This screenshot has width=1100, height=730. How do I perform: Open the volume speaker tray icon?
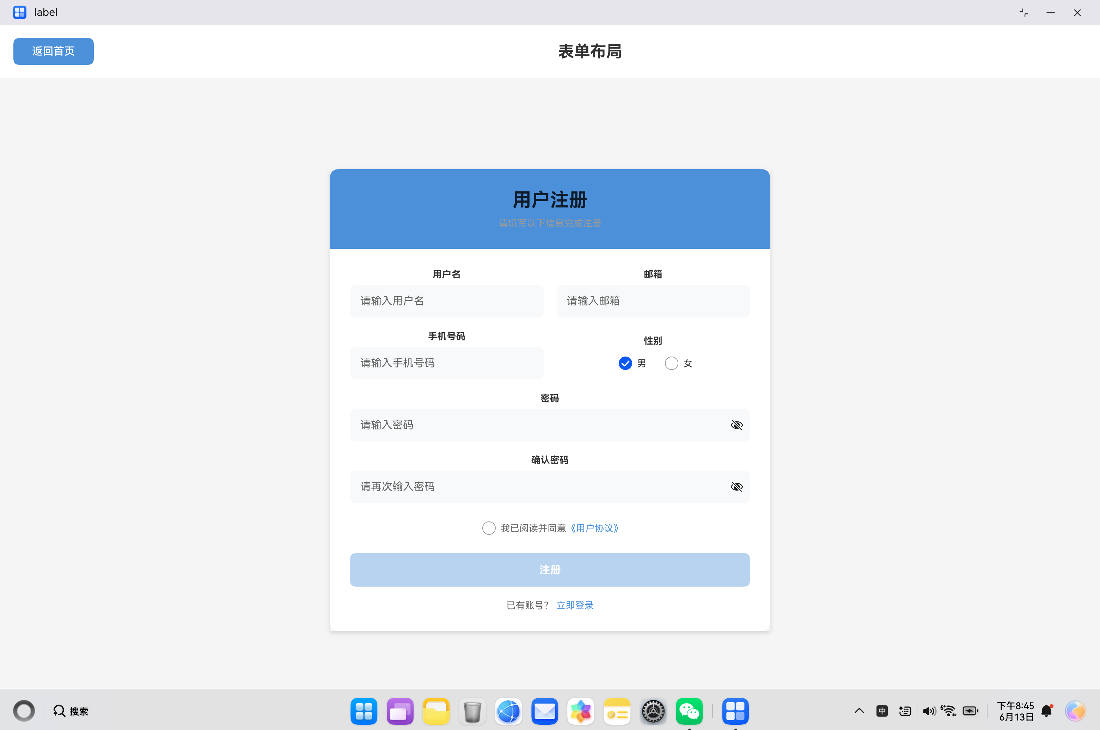pos(929,711)
